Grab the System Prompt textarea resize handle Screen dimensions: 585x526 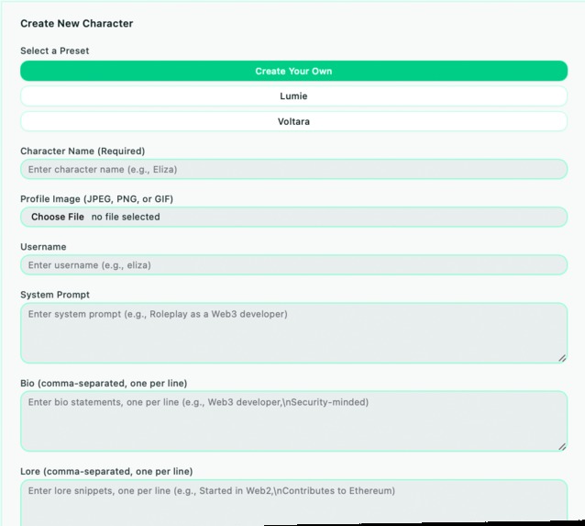coord(562,358)
